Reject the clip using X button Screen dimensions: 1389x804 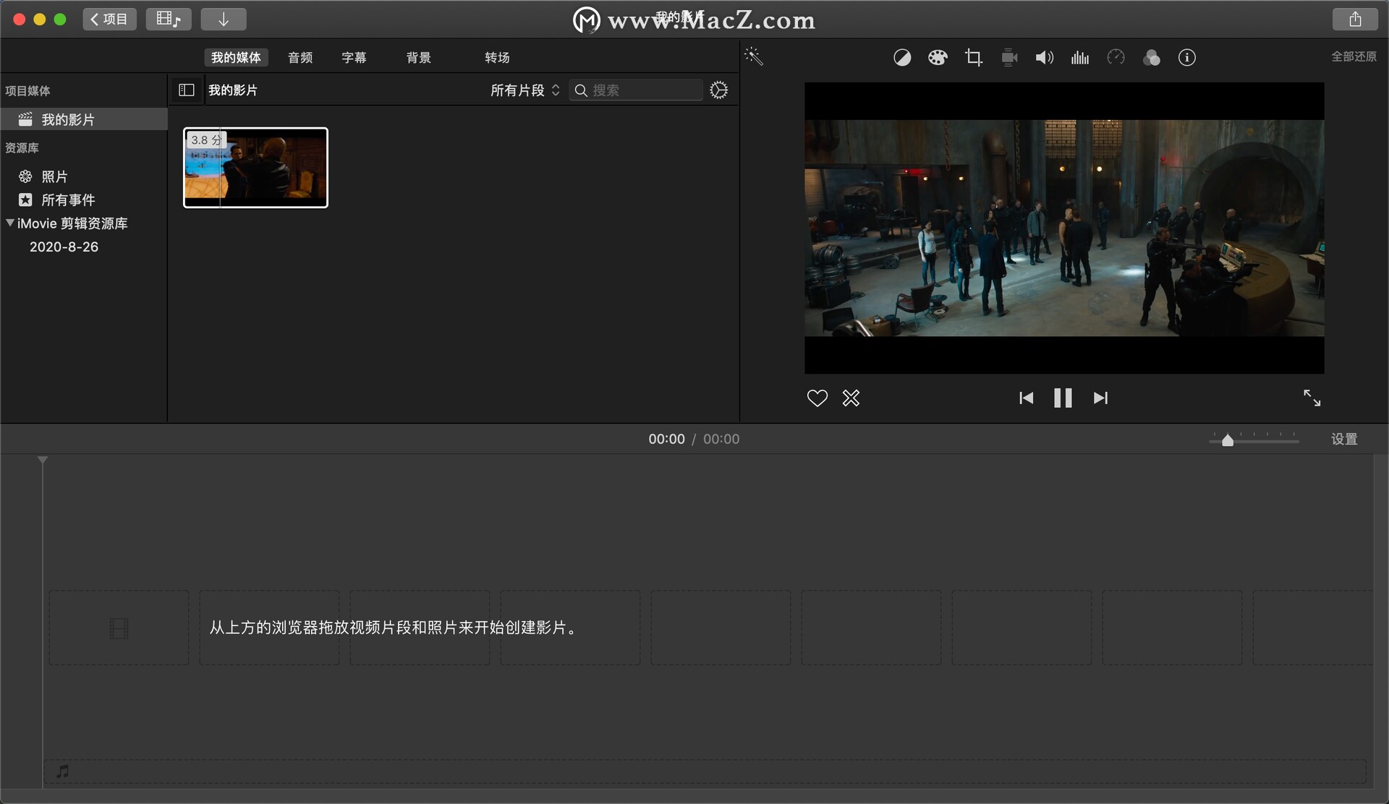coord(851,398)
